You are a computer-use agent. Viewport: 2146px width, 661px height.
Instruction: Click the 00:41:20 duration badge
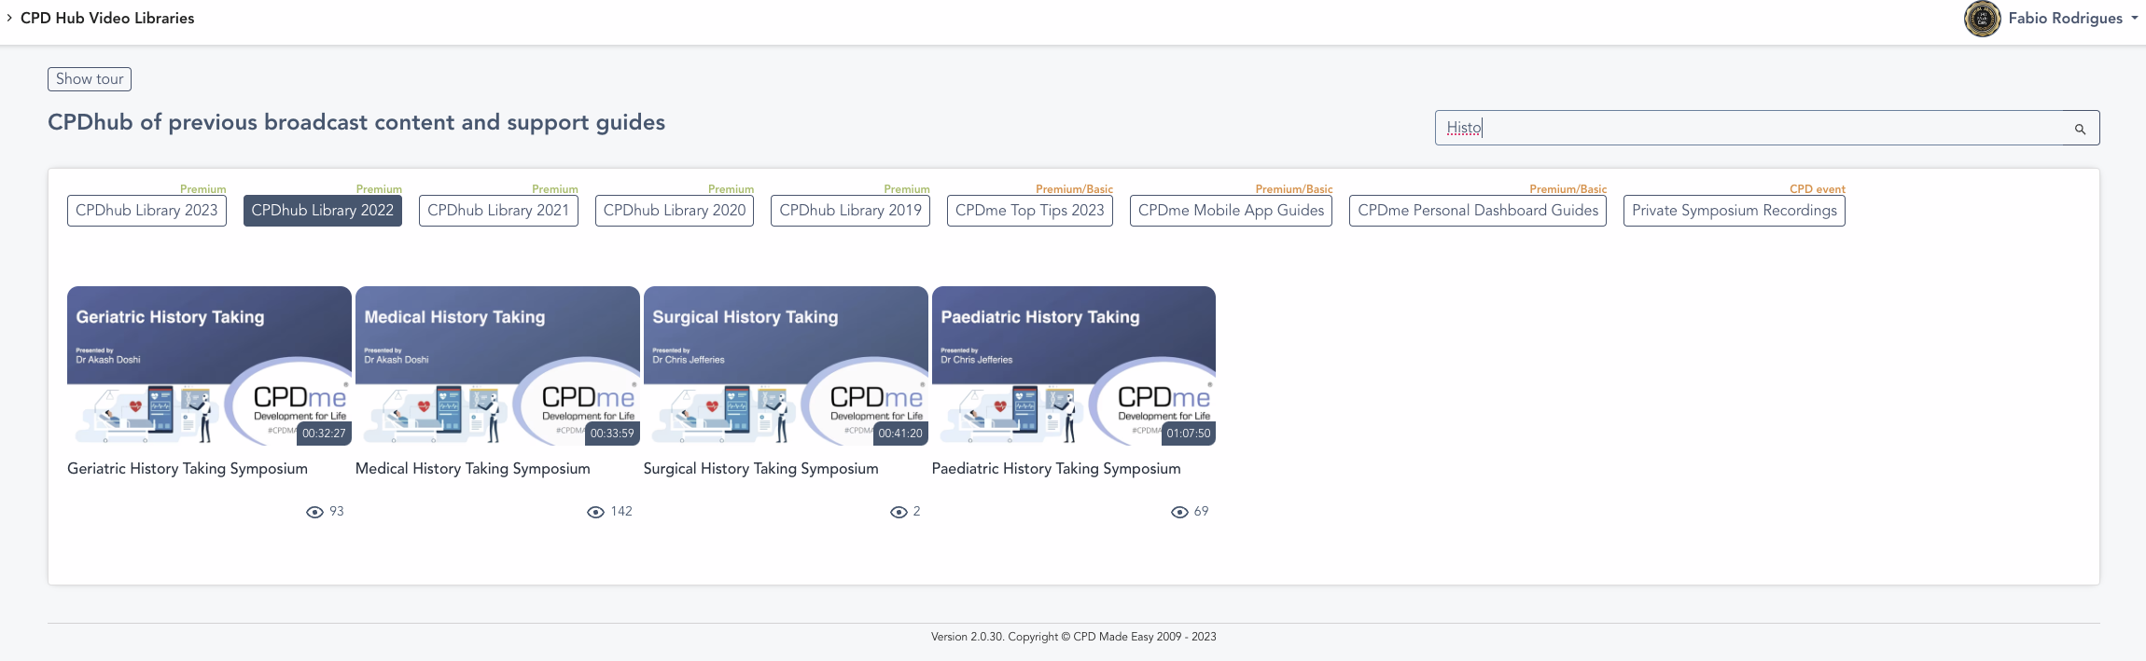point(900,434)
